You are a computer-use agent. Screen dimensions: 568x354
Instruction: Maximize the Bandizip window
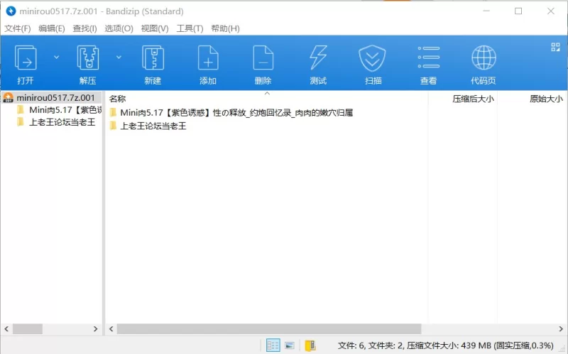pos(518,11)
